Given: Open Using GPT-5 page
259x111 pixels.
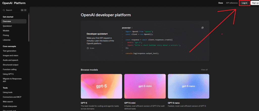Looking at the screenshot, I should tap(8, 74).
